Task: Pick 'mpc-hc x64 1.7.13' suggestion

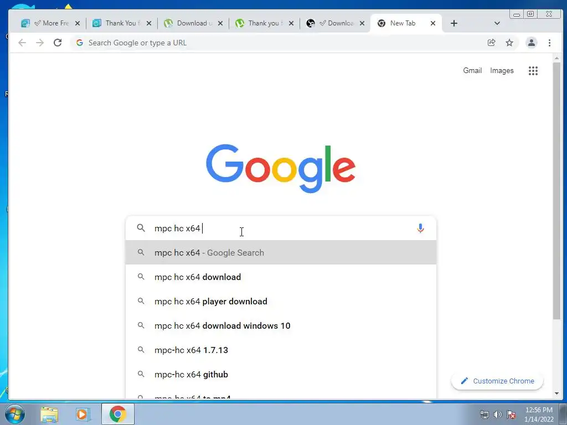Action: pyautogui.click(x=281, y=350)
